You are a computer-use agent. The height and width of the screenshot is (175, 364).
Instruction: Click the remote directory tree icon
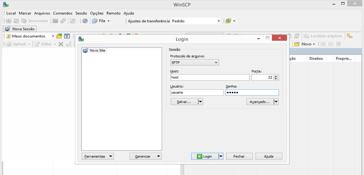(350, 36)
